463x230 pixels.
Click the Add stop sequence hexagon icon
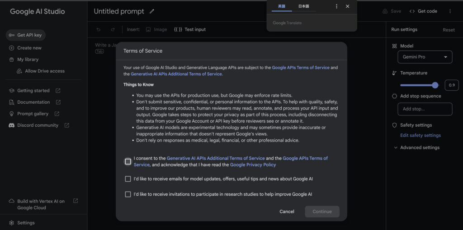(394, 96)
